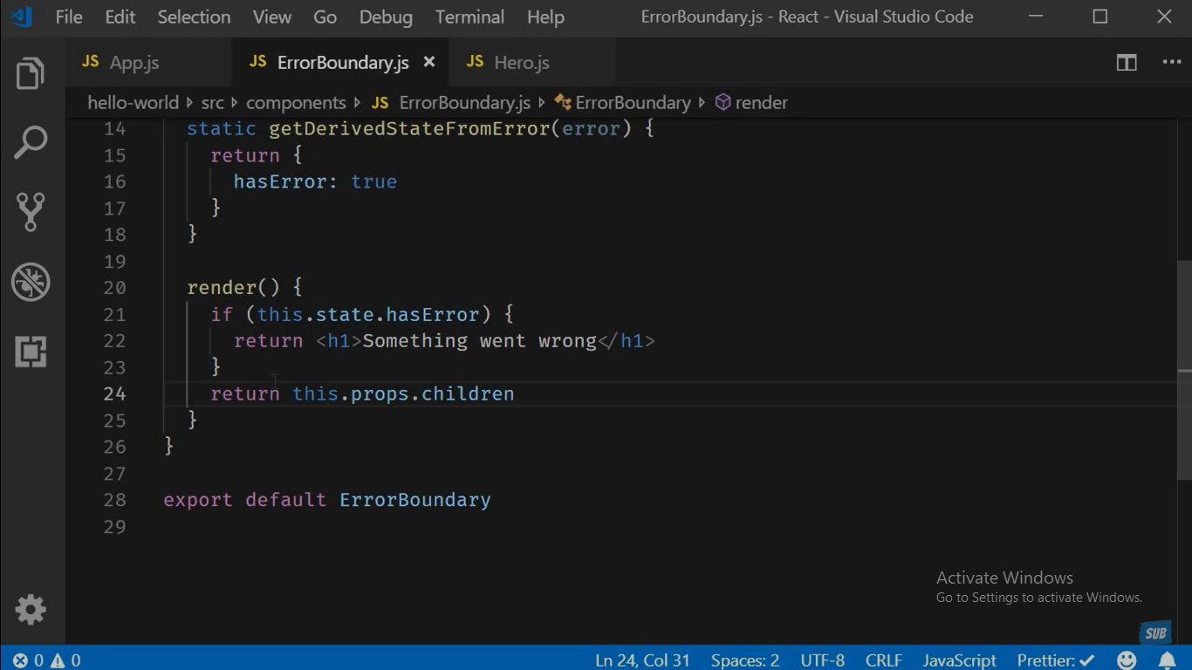Click ErrorBoundary class name in breadcrumb

(633, 102)
